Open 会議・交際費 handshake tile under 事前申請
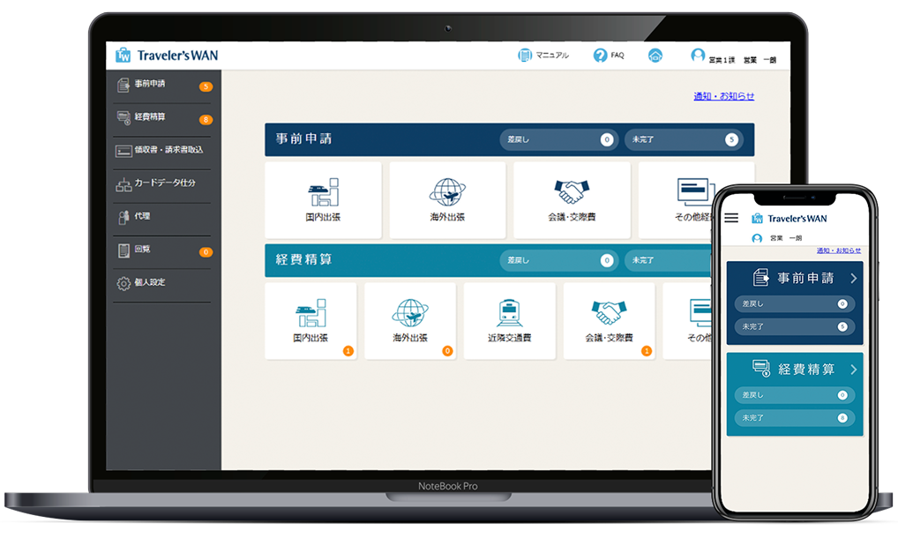The height and width of the screenshot is (538, 898). click(x=572, y=200)
